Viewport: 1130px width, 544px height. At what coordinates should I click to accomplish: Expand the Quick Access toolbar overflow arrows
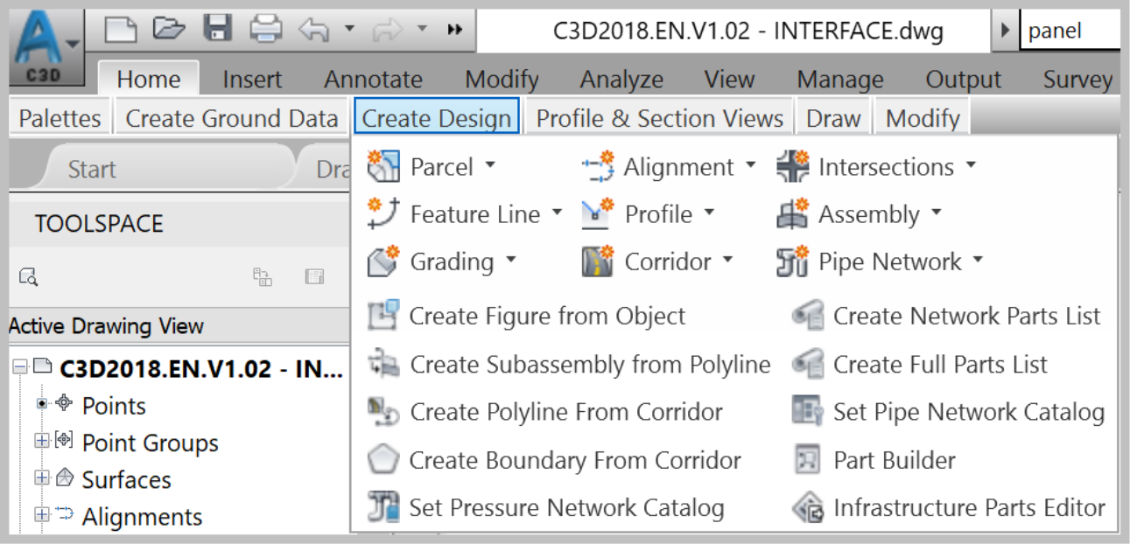454,30
